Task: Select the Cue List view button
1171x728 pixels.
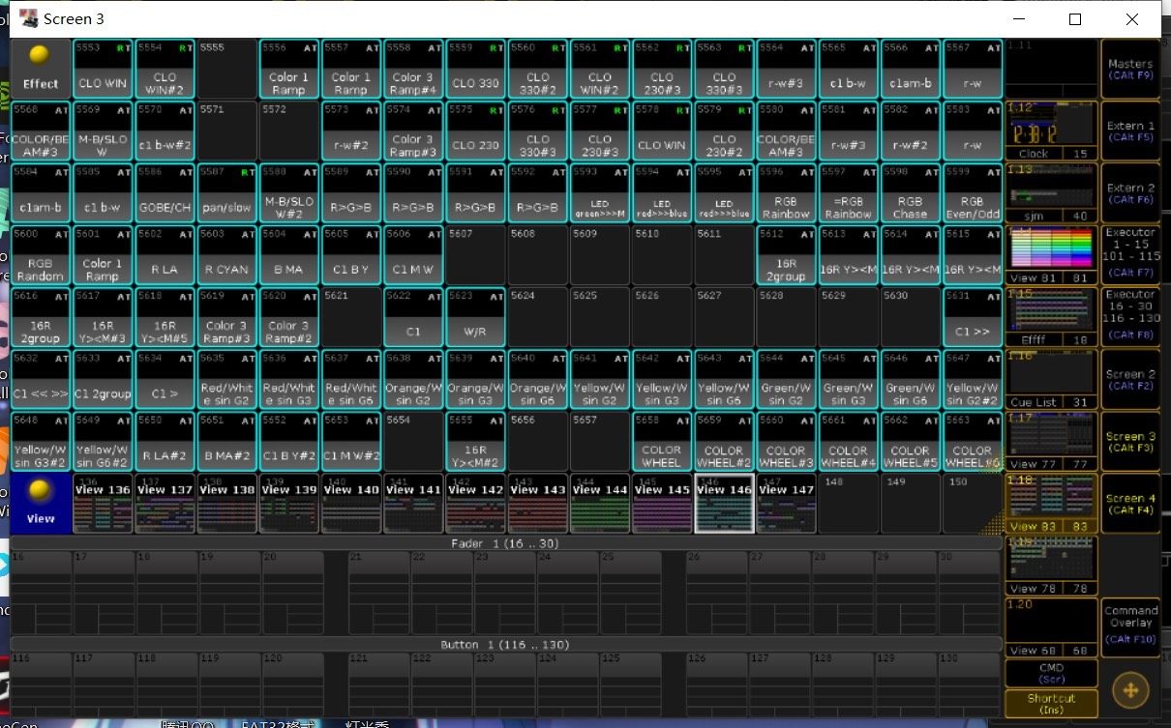Action: [x=1050, y=379]
